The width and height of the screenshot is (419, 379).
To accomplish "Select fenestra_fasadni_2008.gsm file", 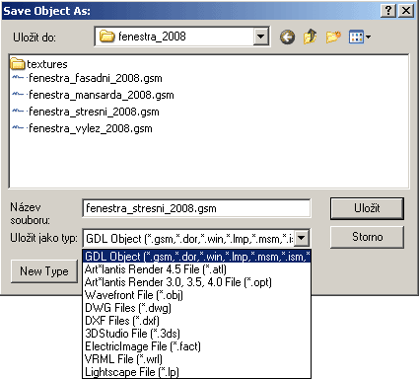I will tap(87, 78).
